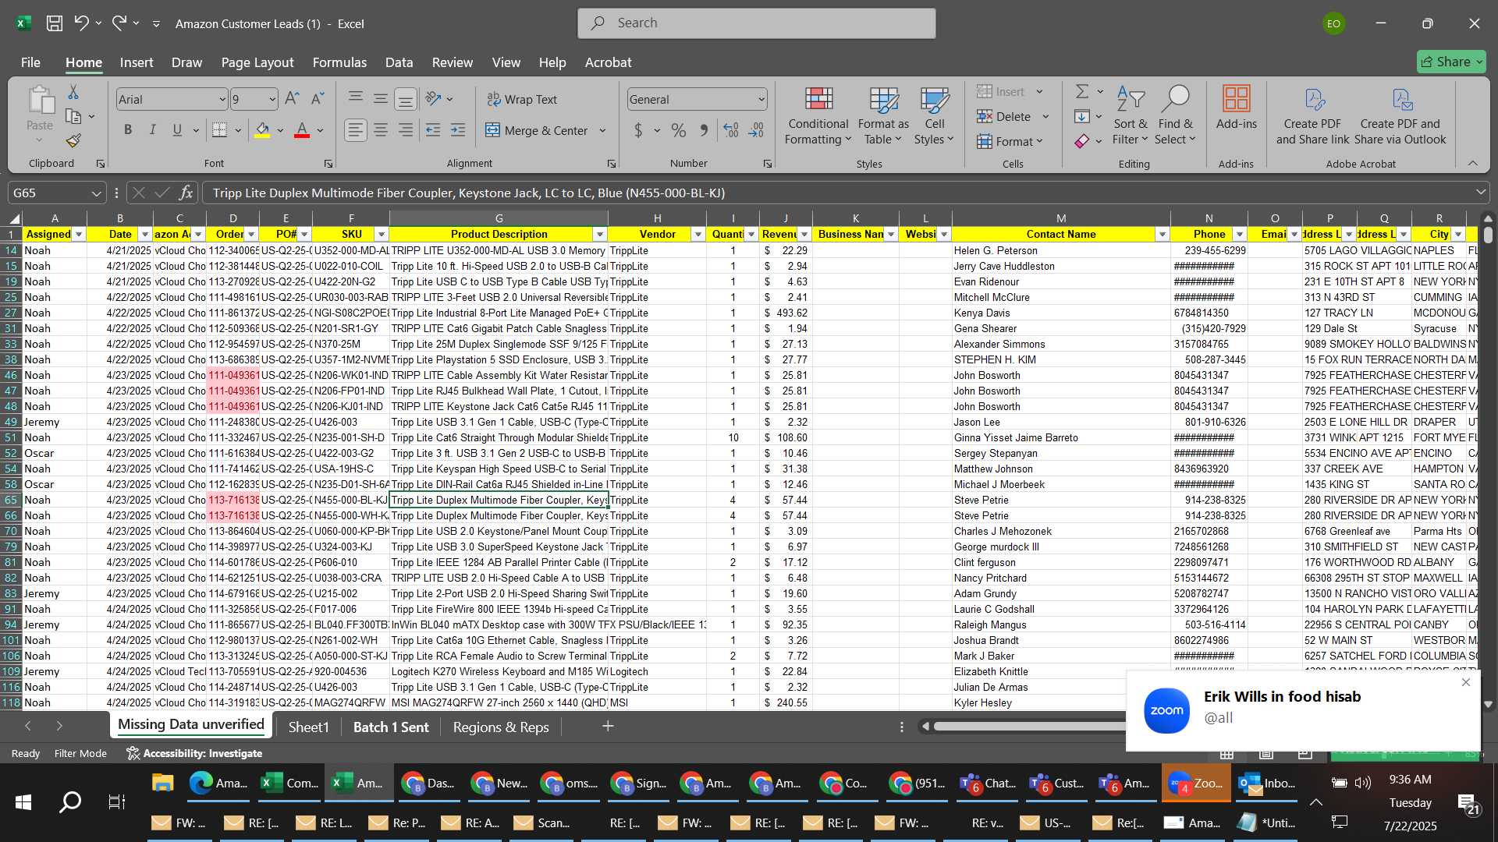Viewport: 1498px width, 842px height.
Task: Open the Data ribbon tab
Action: tap(399, 62)
